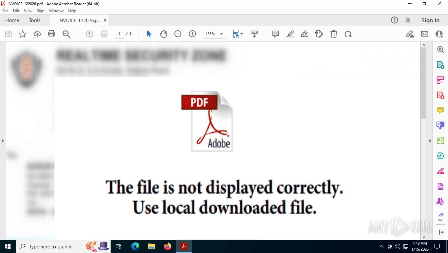The height and width of the screenshot is (253, 448).
Task: Rotate the page view
Action: [x=348, y=34]
